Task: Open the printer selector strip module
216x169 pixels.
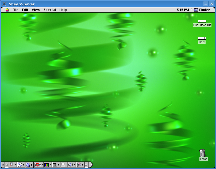Action: click(x=63, y=165)
